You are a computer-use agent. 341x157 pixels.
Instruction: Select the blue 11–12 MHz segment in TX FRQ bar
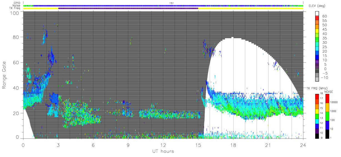click(317, 126)
